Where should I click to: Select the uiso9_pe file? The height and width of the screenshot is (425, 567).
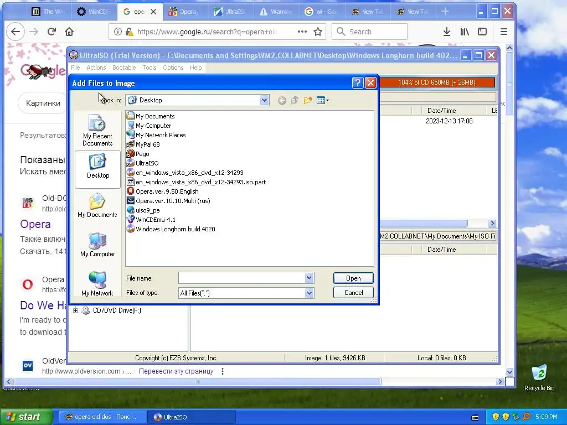(143, 210)
